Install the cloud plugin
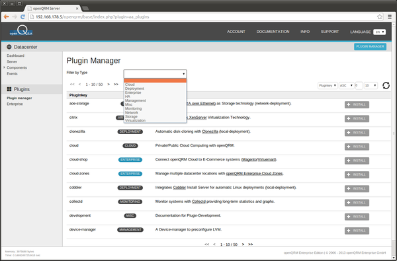This screenshot has width=397, height=261. tap(357, 147)
